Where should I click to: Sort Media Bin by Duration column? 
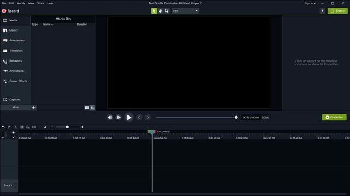82,24
